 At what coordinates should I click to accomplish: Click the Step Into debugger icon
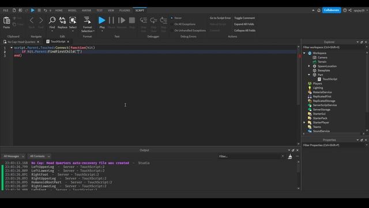coord(144,21)
